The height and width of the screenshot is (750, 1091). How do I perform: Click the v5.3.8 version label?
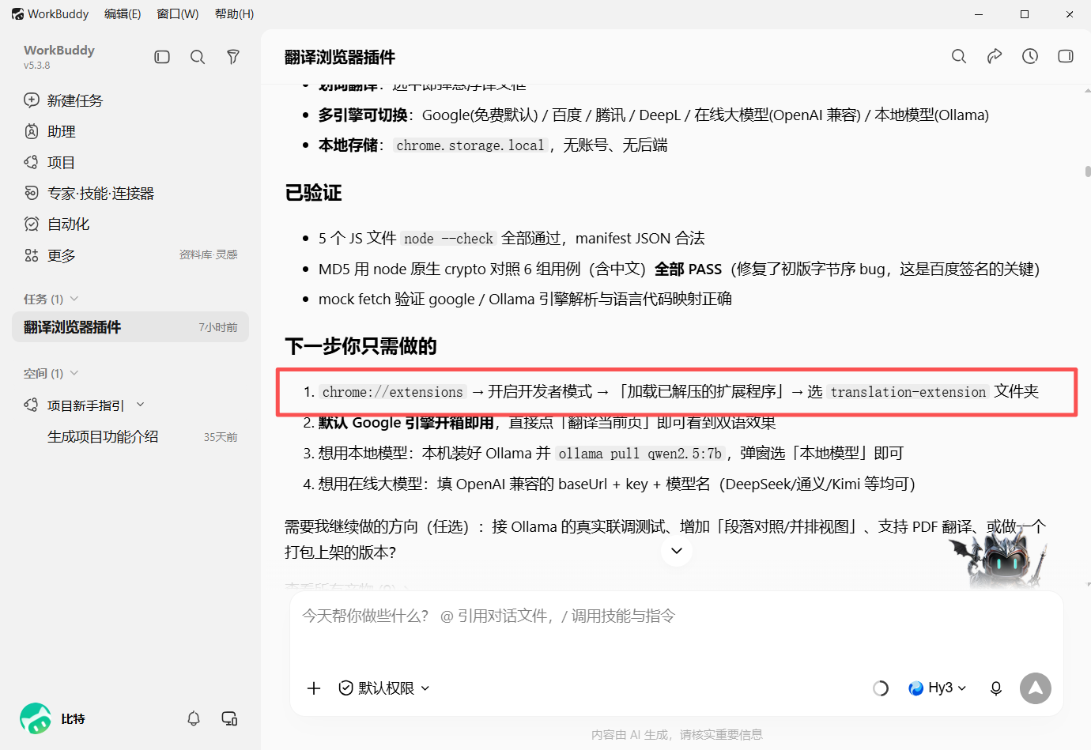coord(36,66)
